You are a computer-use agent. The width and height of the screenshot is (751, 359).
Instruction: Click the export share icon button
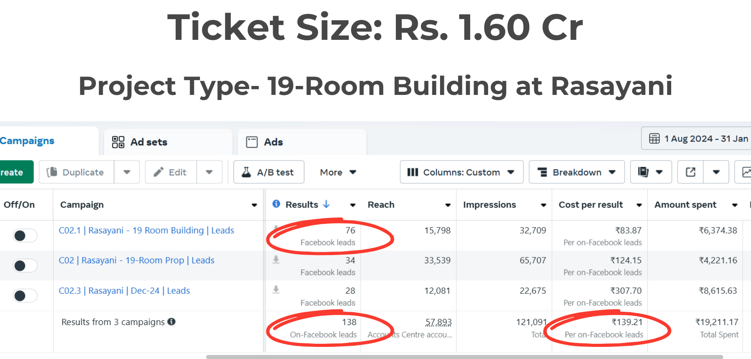coord(690,172)
